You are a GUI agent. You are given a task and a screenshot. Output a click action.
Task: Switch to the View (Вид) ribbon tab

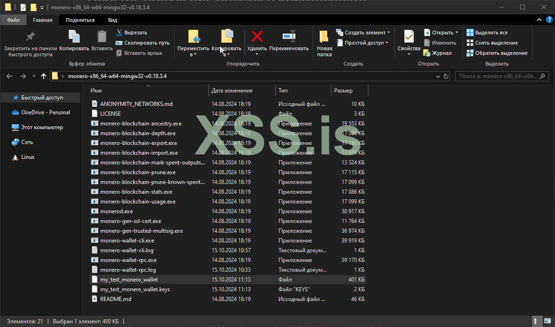112,20
